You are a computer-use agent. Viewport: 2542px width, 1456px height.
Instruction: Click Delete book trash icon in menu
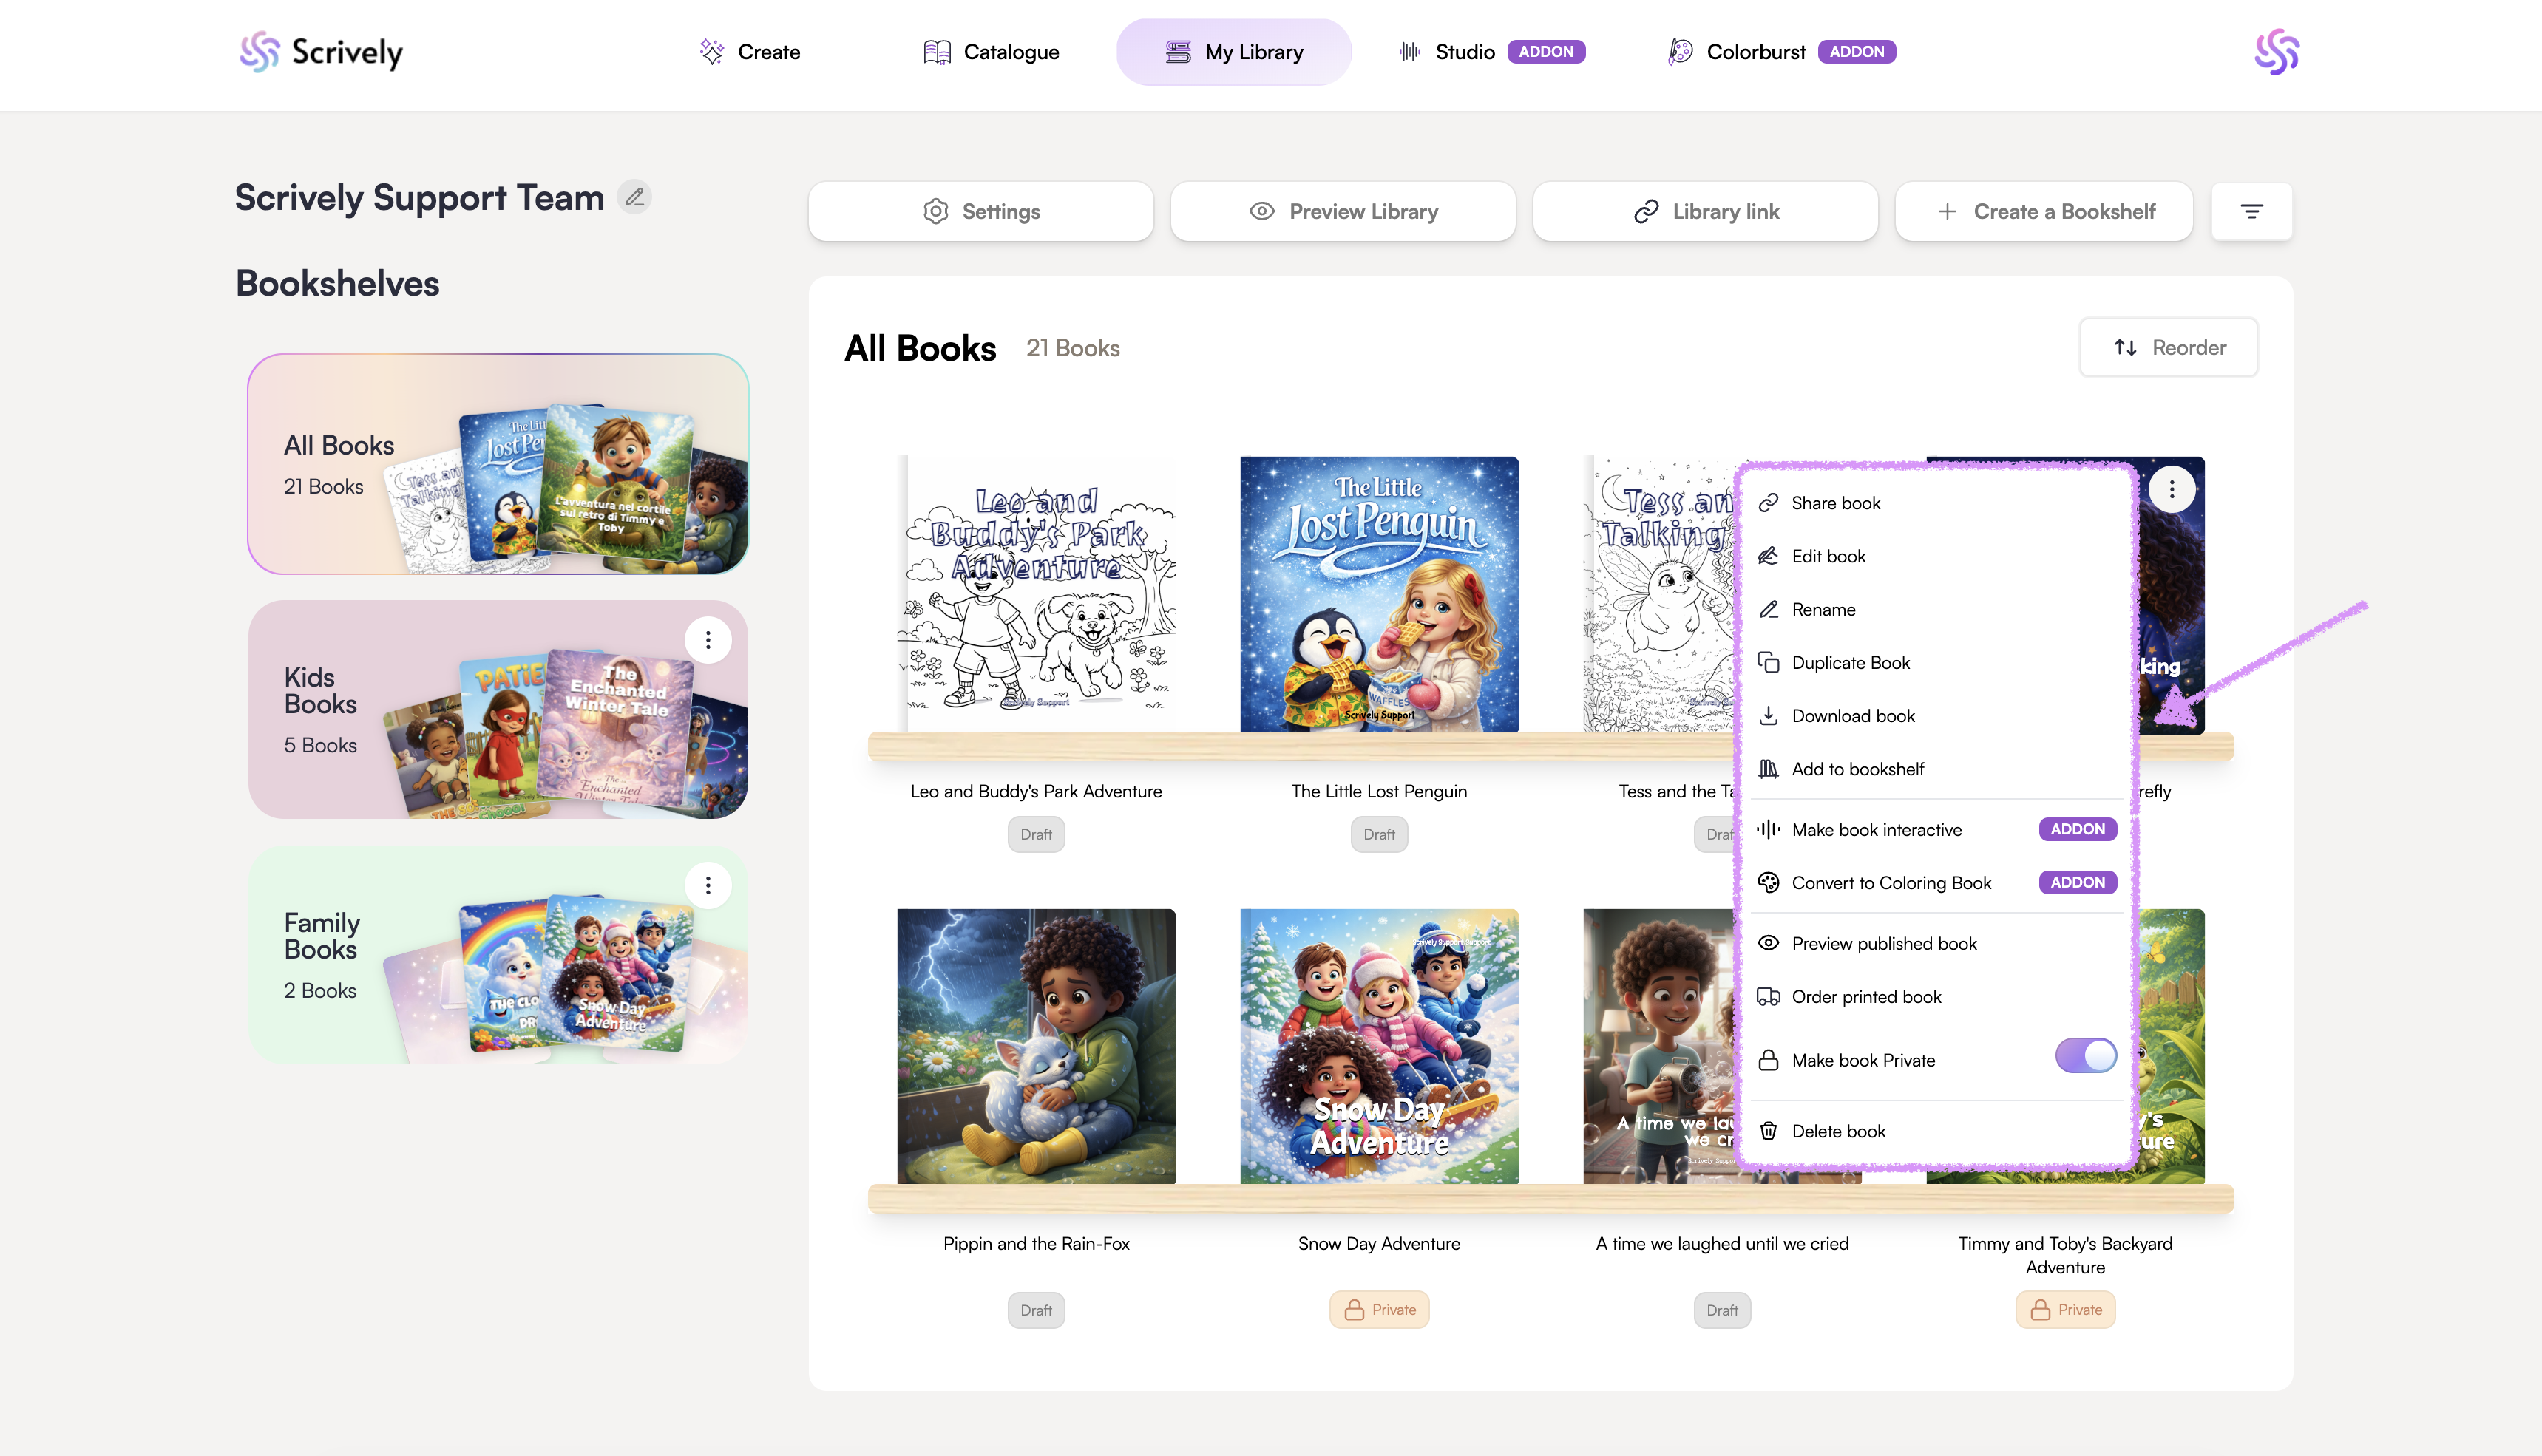(1769, 1131)
